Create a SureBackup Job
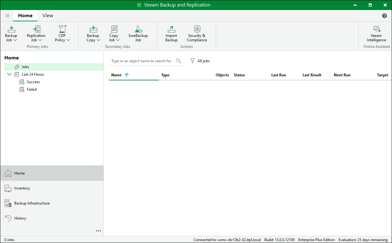The height and width of the screenshot is (243, 392). click(138, 33)
